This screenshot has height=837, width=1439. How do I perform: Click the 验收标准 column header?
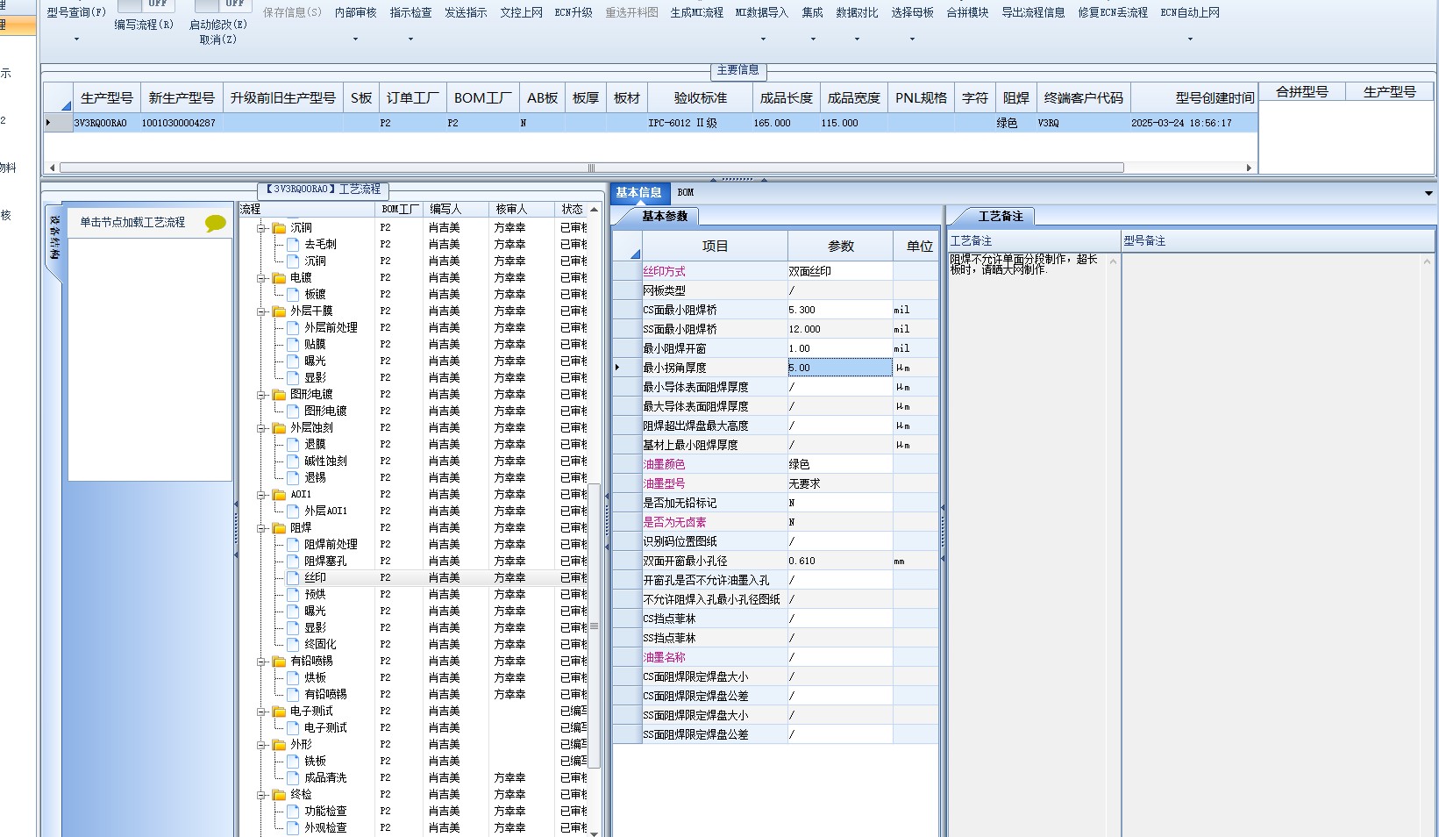(700, 98)
